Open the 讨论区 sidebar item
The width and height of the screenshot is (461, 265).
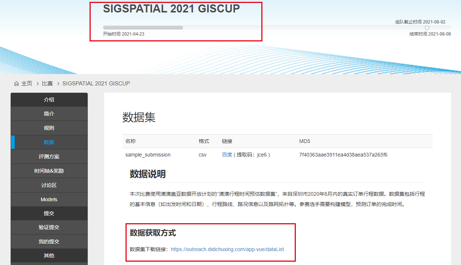(x=49, y=185)
